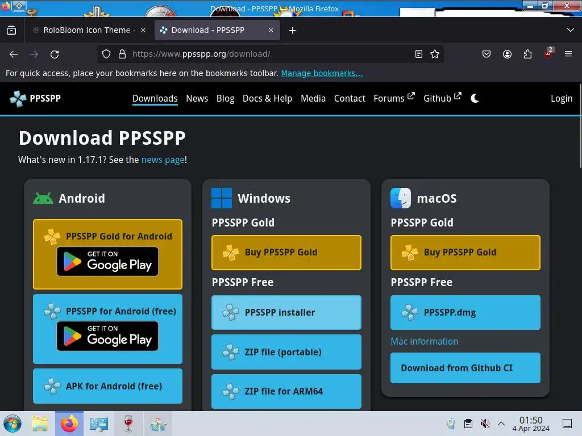Open the system settings taskbar icon
The image size is (582, 436).
(99, 424)
